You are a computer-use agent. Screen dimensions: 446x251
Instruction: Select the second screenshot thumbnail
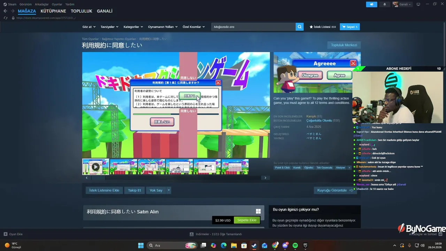point(123,167)
